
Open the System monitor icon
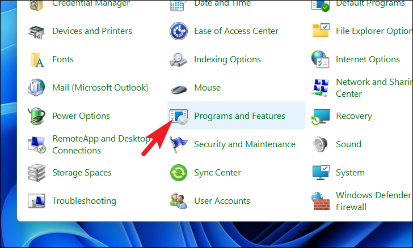[321, 172]
